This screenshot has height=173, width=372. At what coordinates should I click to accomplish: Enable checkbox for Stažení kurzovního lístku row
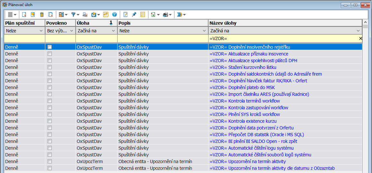[x=49, y=67]
